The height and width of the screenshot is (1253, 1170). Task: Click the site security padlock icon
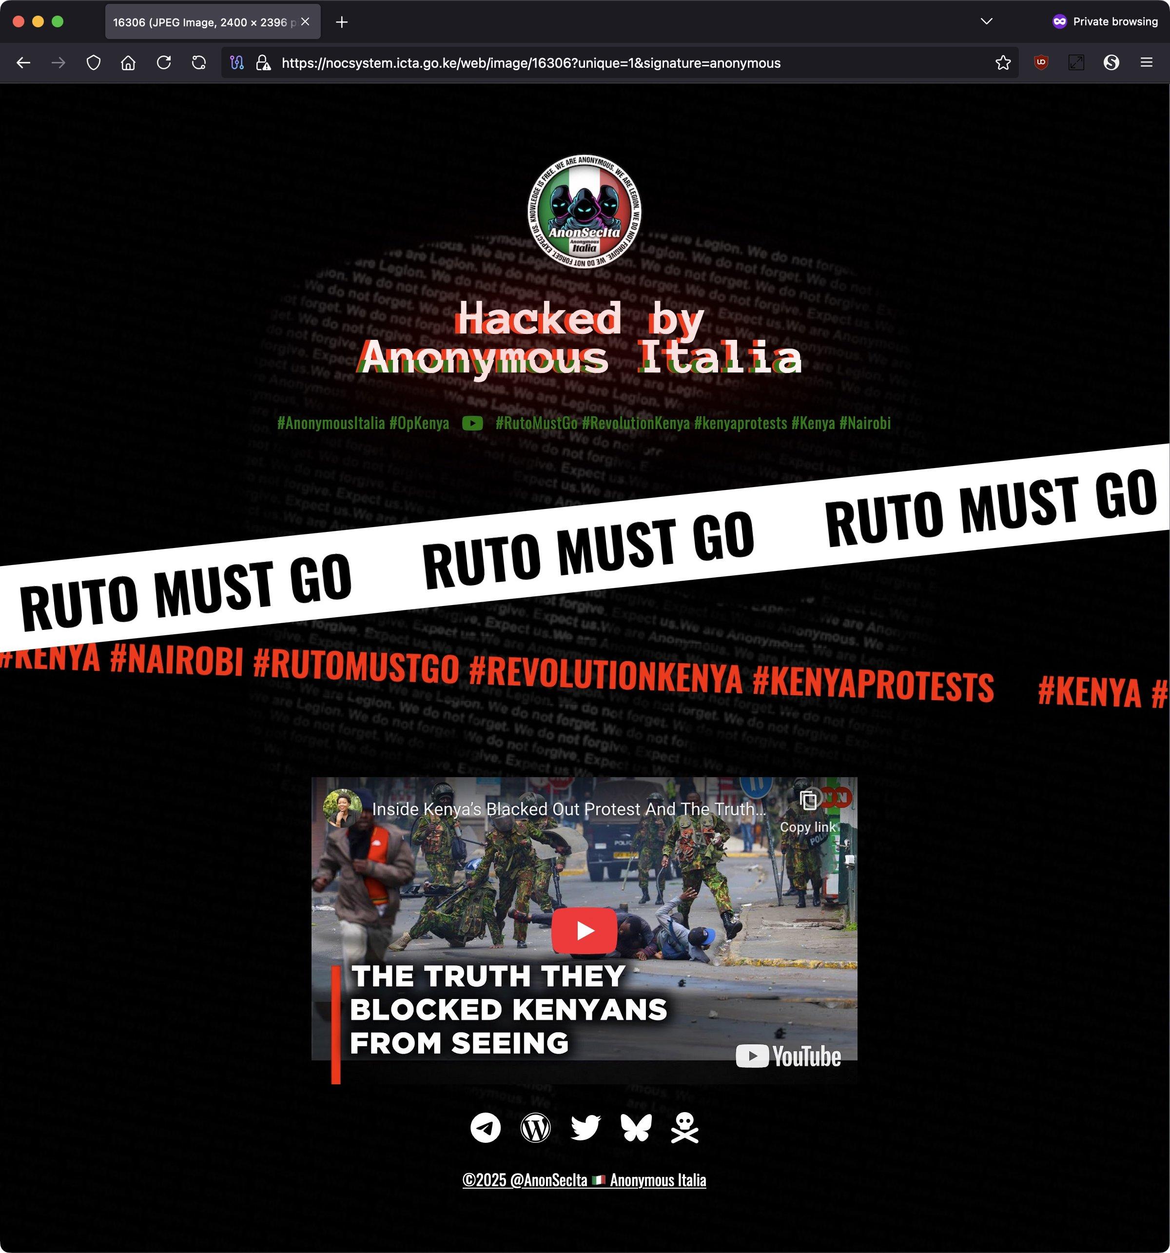tap(264, 62)
